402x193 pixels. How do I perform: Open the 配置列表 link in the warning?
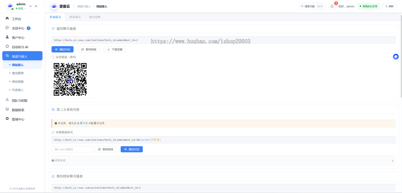[x=82, y=123]
